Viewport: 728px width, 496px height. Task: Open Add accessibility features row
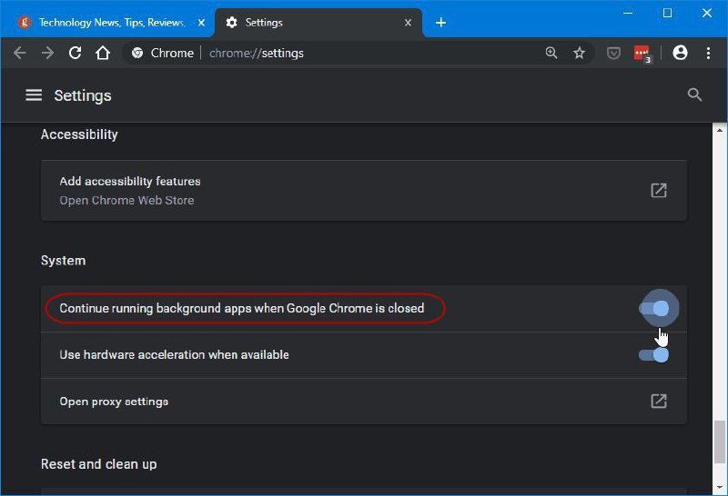click(363, 191)
